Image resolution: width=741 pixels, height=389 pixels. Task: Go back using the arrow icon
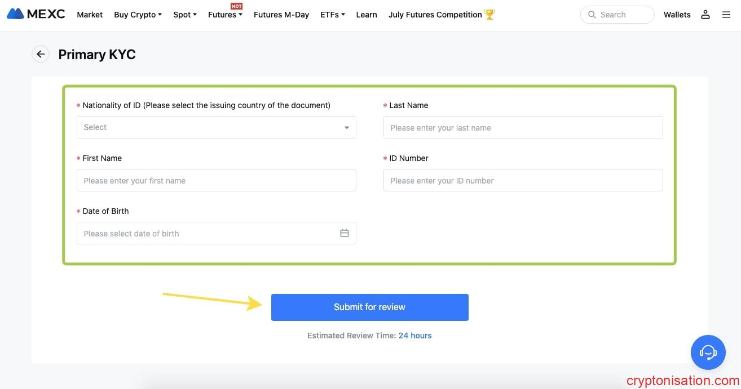click(x=41, y=55)
